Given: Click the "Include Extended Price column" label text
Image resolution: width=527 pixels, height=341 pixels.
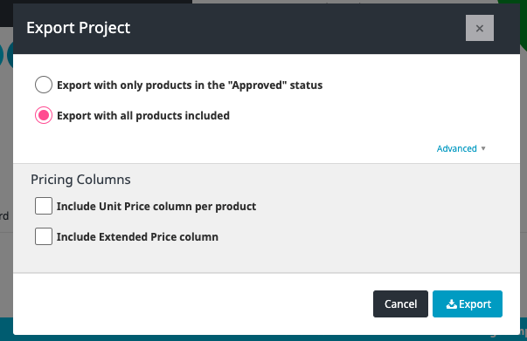Looking at the screenshot, I should click(x=137, y=237).
